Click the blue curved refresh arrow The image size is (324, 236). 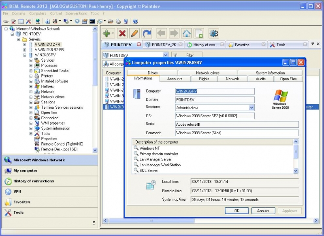[147, 33]
